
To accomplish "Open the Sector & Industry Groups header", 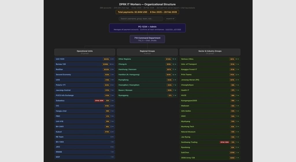I will [210, 52].
